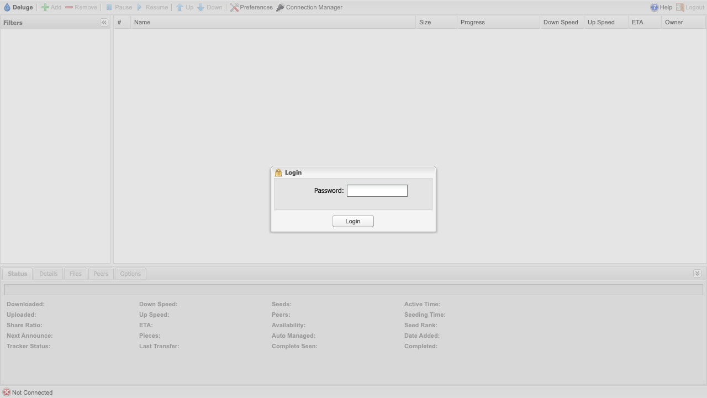This screenshot has width=707, height=398.
Task: Click the Complete Seen: label
Action: click(x=294, y=346)
